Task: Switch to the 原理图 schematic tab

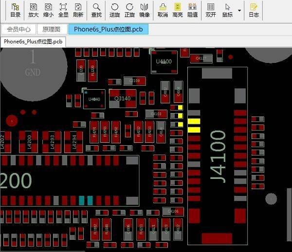Action: tap(51, 29)
